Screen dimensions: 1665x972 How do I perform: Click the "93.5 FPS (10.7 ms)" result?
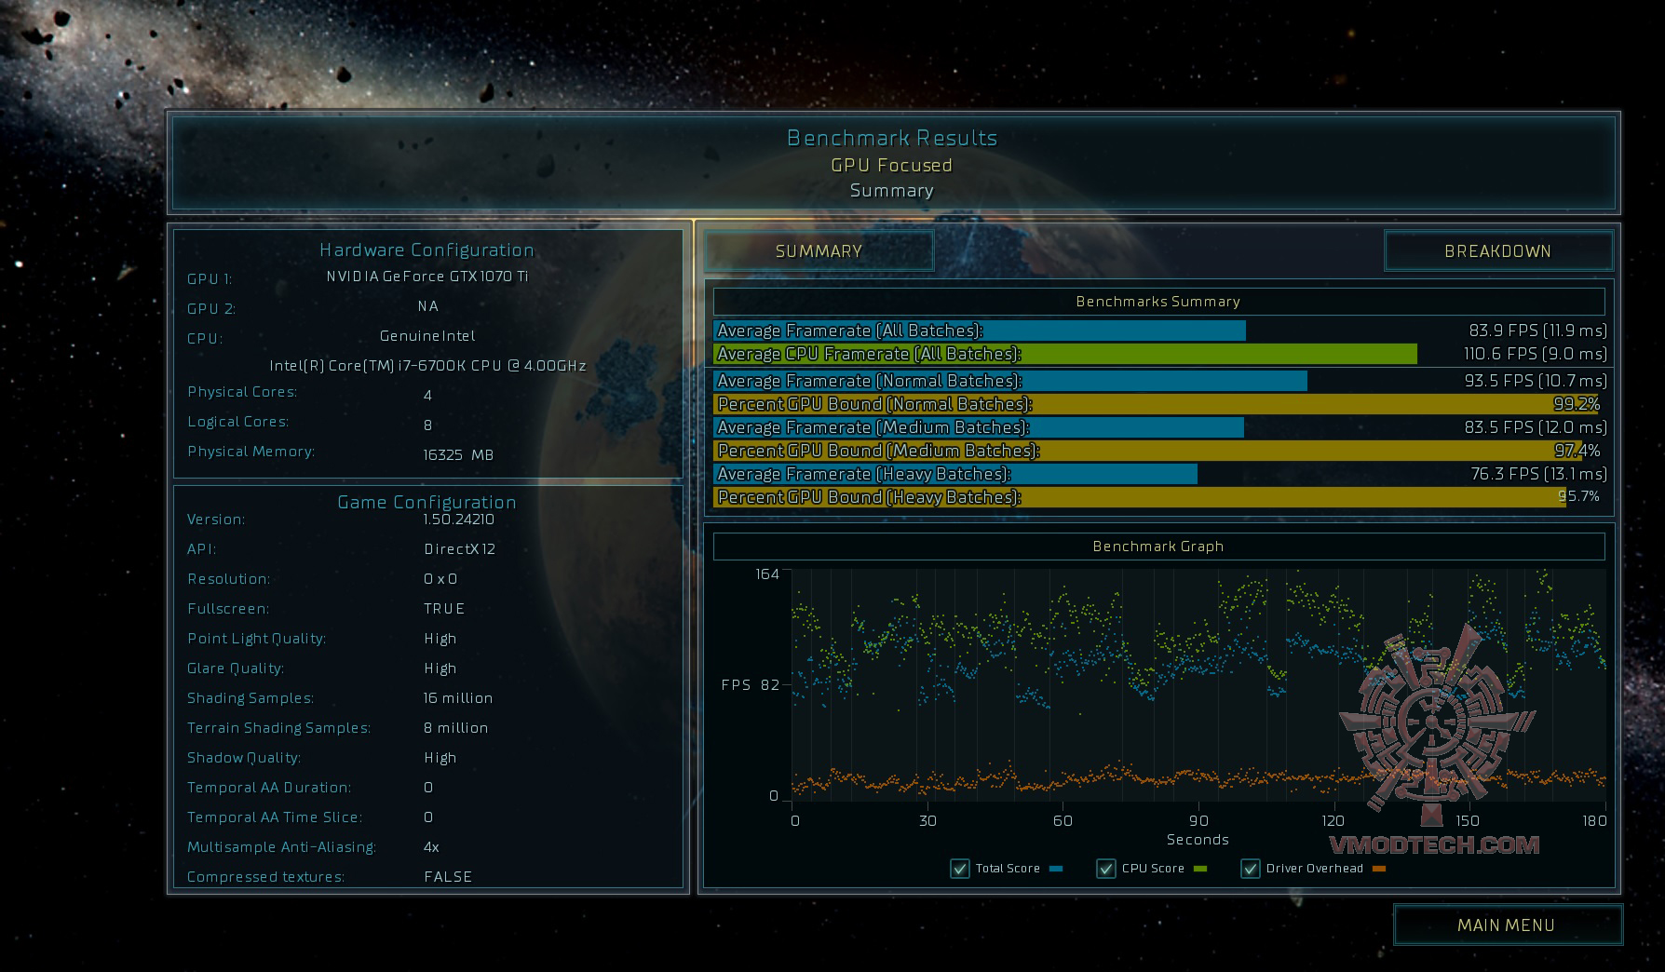click(x=1536, y=381)
